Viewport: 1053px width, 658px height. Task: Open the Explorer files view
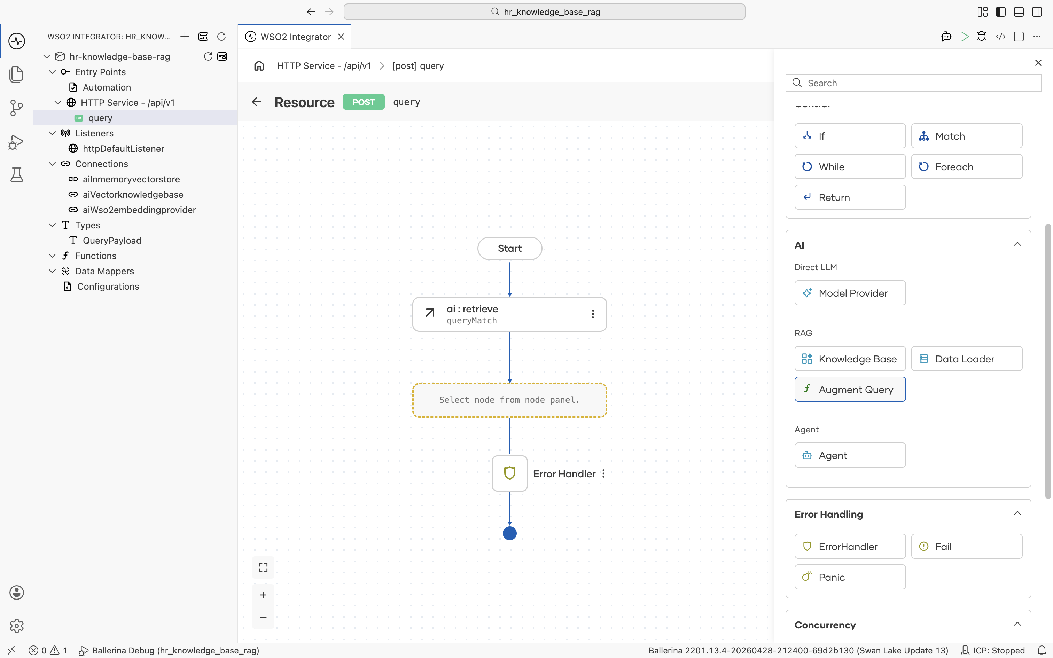(x=16, y=75)
